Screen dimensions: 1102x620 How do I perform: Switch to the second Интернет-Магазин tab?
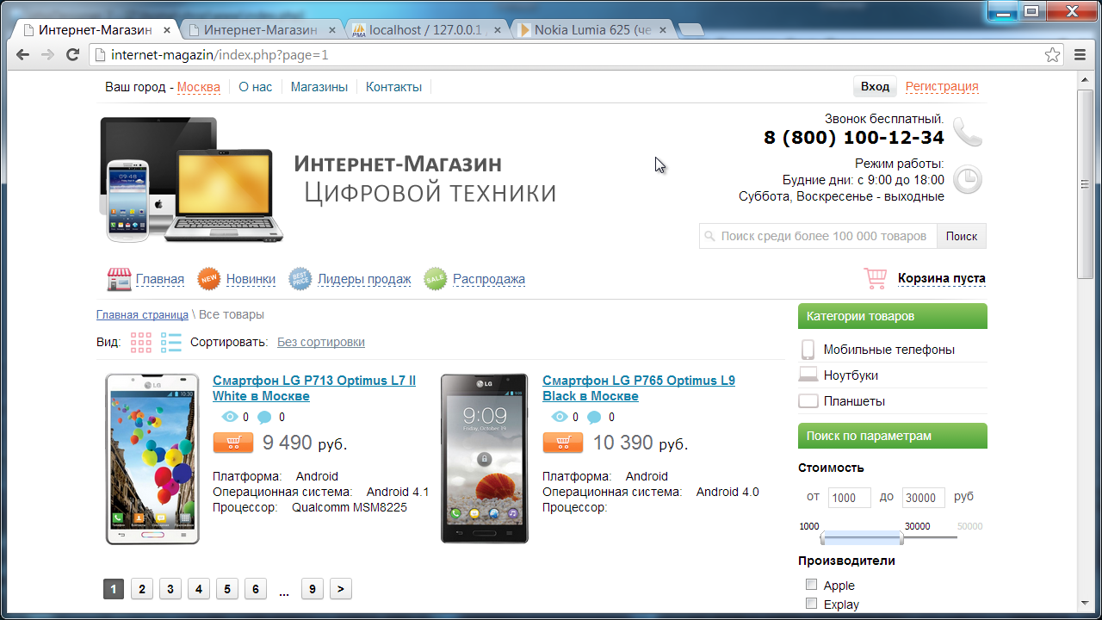262,29
